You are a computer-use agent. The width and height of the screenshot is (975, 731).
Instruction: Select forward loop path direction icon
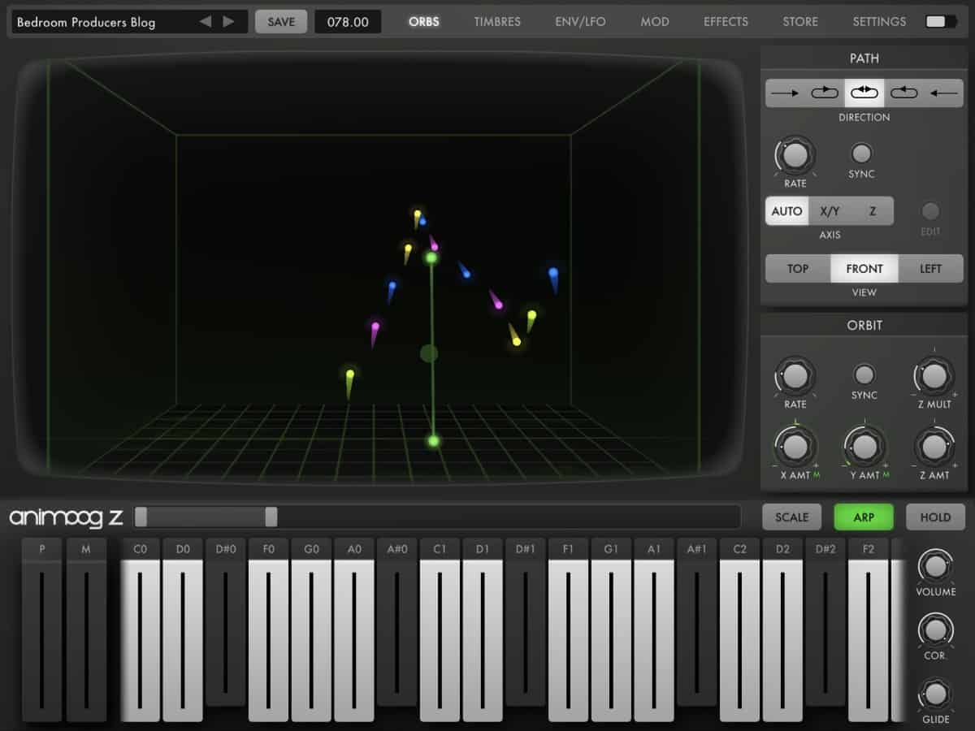pyautogui.click(x=825, y=93)
